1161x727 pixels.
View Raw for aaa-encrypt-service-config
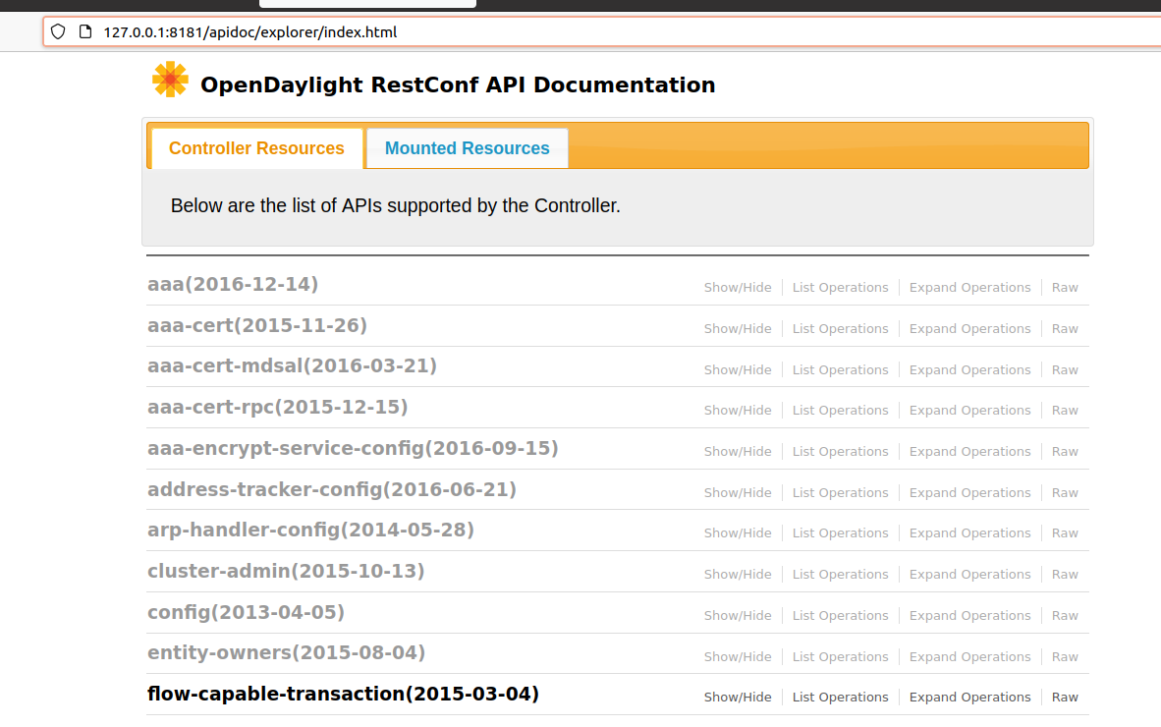(1065, 452)
